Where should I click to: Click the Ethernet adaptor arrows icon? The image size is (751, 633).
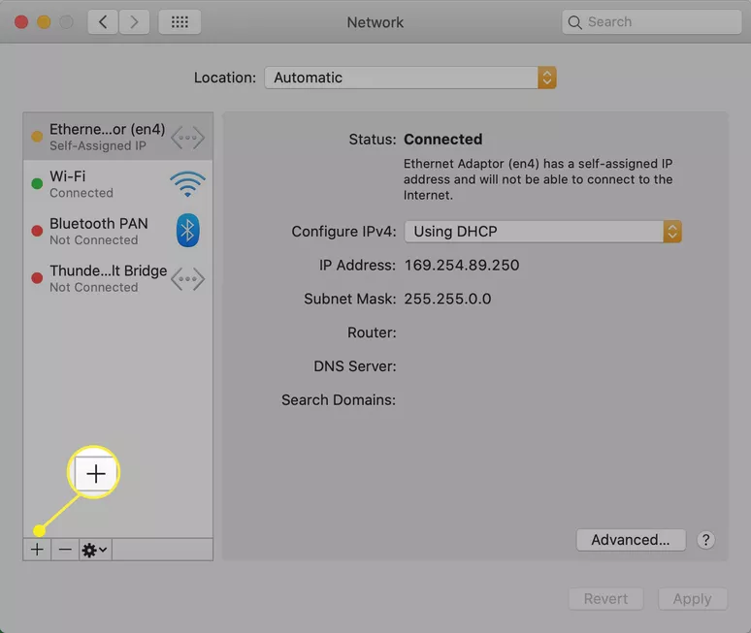click(188, 138)
